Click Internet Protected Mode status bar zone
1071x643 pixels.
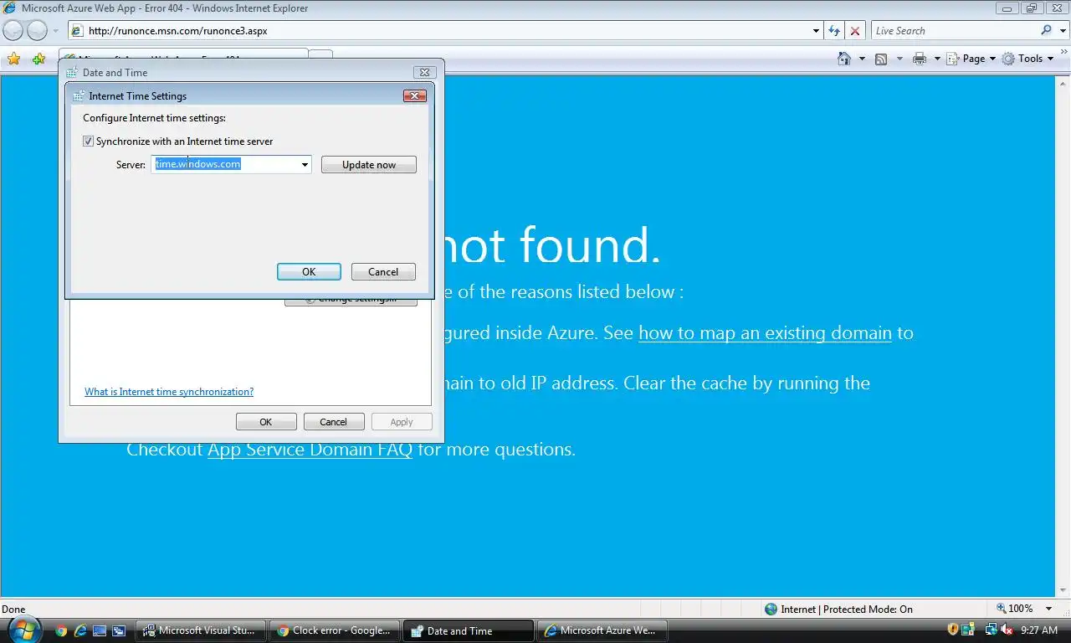(x=838, y=609)
